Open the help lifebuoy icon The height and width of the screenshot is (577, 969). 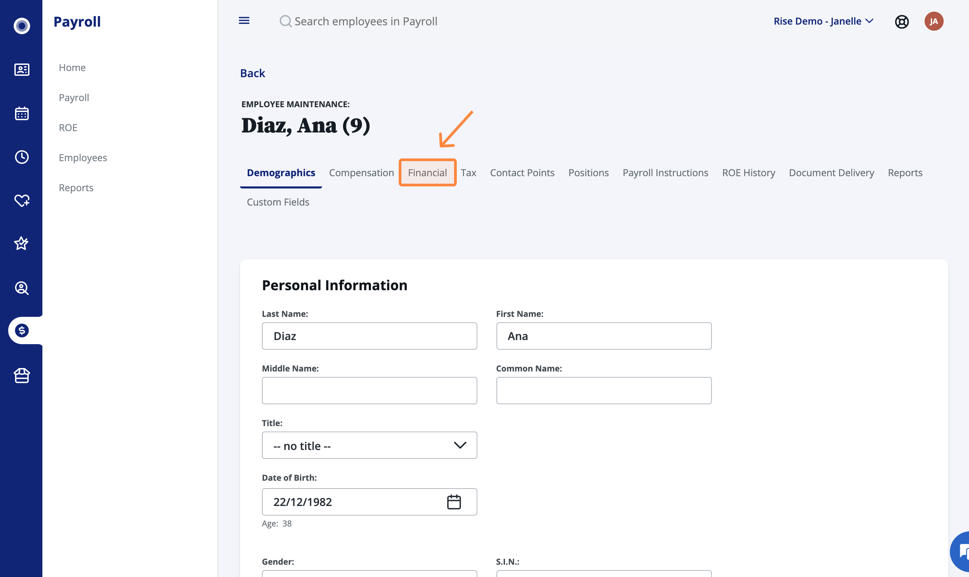point(902,22)
